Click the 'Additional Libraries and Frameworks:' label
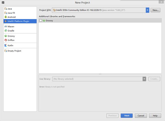Screen dimensions: 165x121 pyautogui.click(x=57, y=16)
